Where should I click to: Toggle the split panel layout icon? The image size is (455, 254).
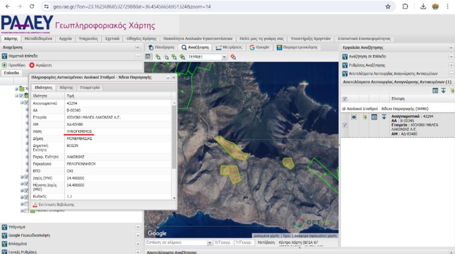[148, 57]
